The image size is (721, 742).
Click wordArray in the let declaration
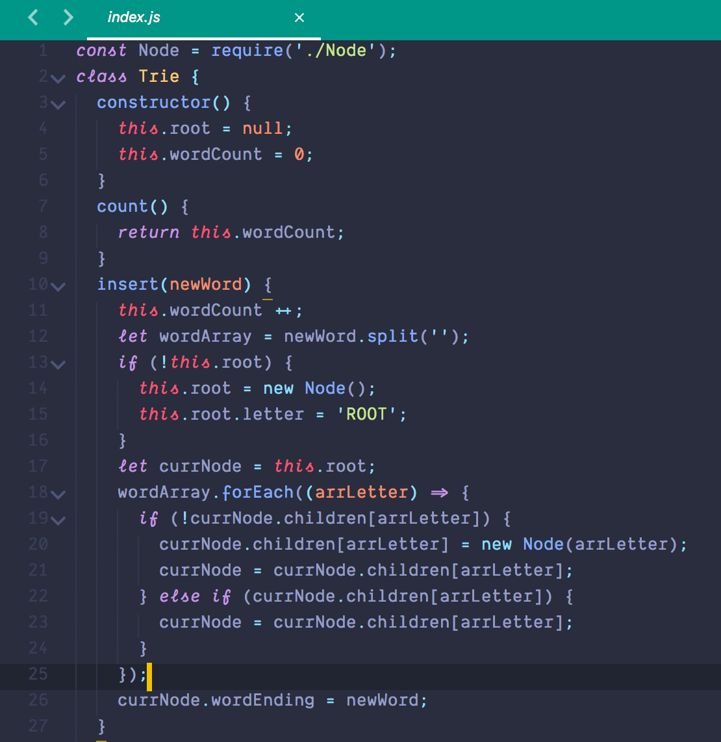click(205, 337)
